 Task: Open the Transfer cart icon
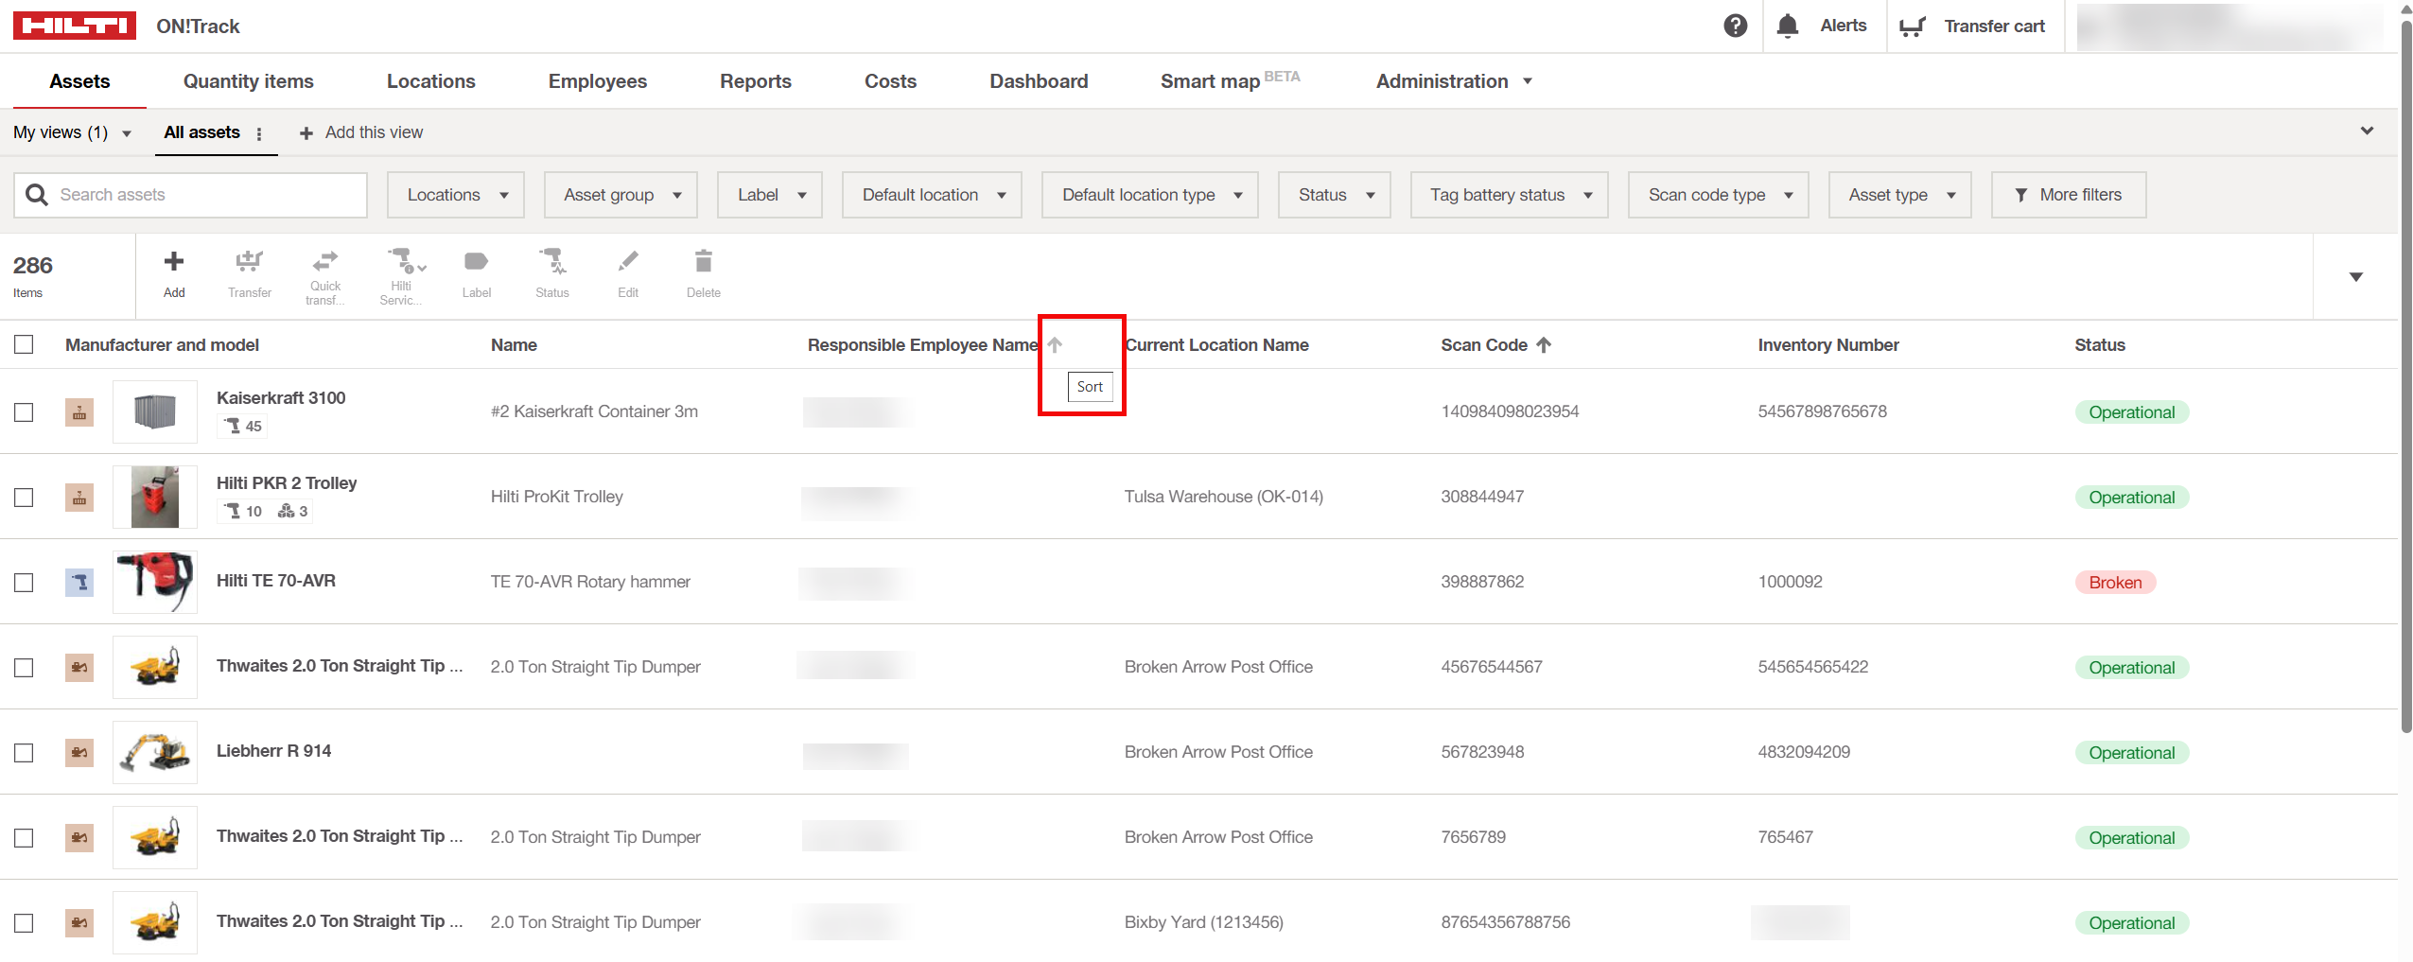[1912, 26]
